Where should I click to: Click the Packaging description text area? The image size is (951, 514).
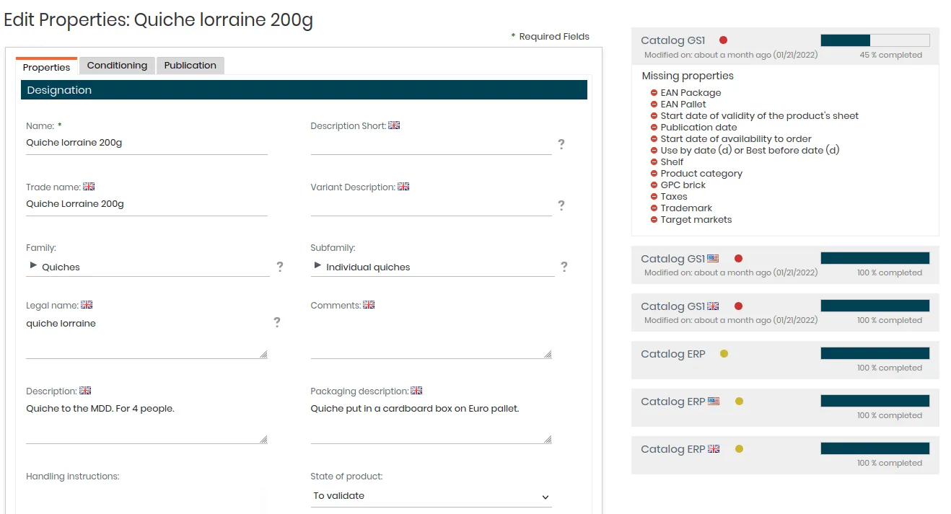[431, 422]
